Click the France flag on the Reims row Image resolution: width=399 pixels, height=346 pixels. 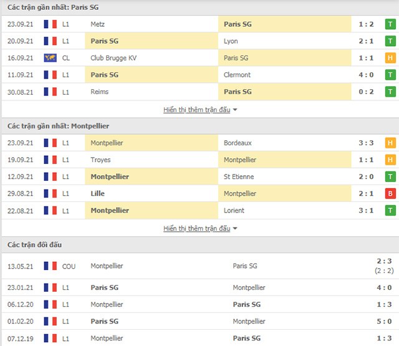tap(50, 92)
